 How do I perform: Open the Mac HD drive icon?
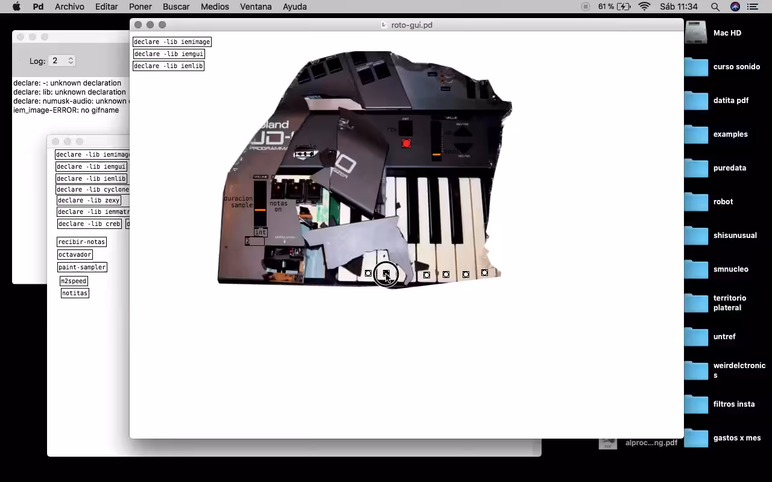pos(696,33)
